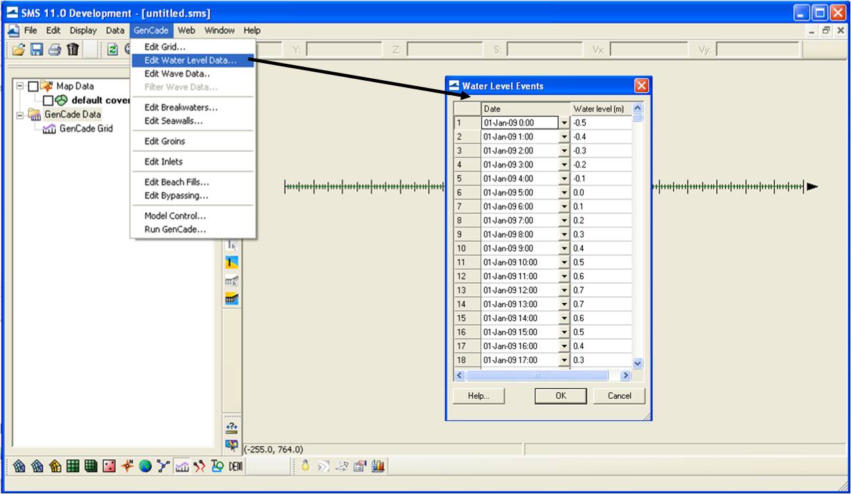Click the Open file toolbar icon
Viewport: 851px width, 494px height.
[x=20, y=49]
